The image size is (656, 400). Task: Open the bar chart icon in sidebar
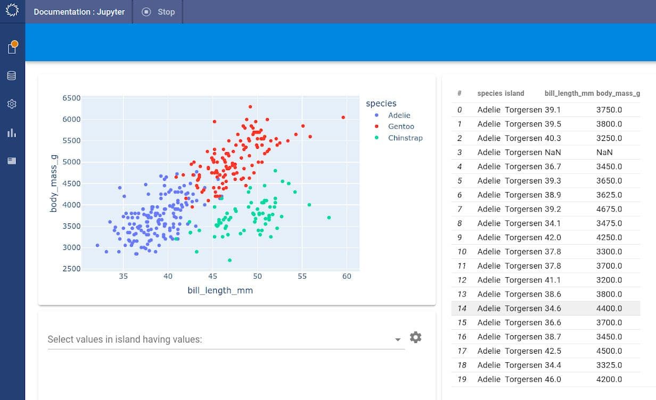point(12,132)
